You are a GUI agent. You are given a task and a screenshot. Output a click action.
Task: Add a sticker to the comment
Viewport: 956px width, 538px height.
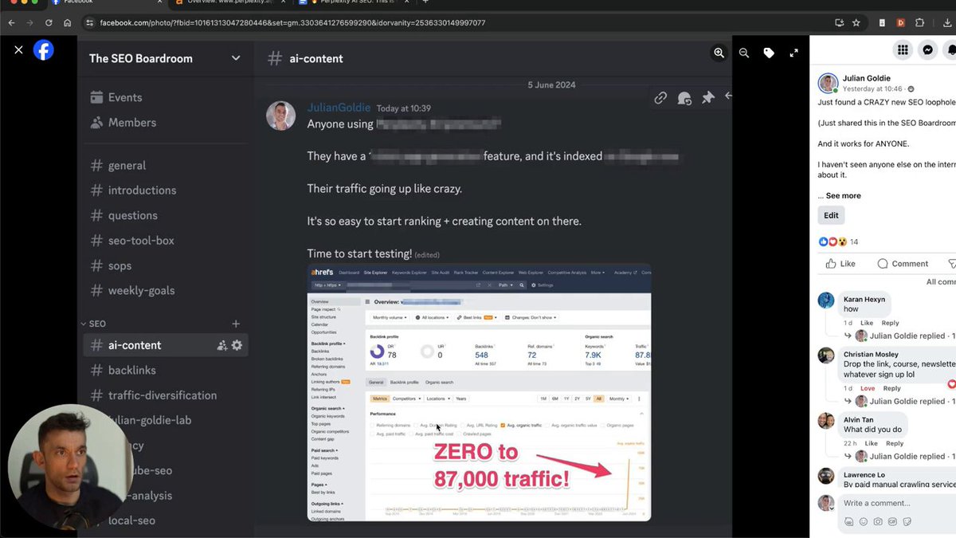coord(907,522)
